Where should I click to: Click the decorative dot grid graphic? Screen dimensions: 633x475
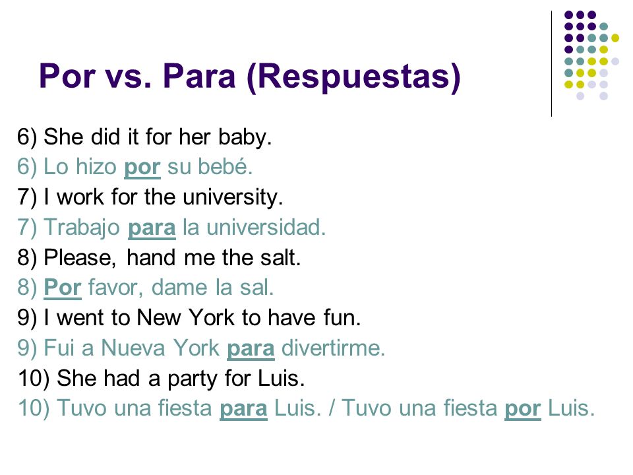[x=591, y=55]
